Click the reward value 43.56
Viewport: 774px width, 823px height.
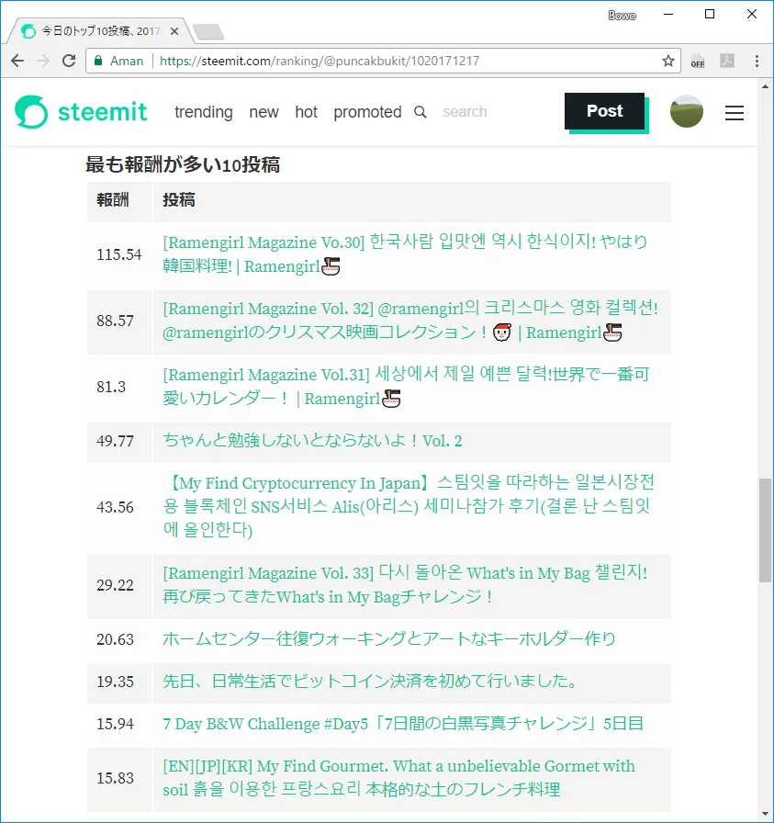115,507
